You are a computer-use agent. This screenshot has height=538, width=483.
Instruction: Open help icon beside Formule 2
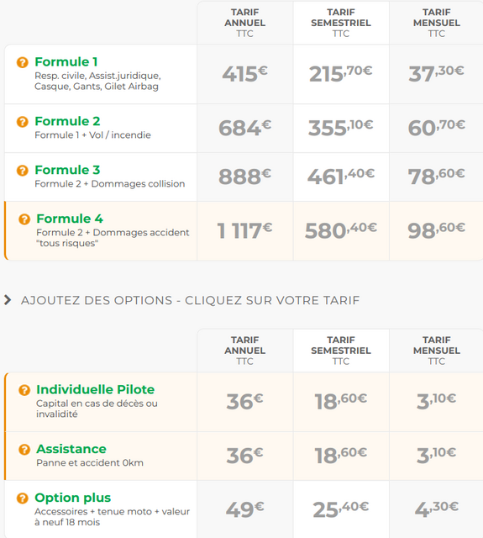click(x=23, y=122)
